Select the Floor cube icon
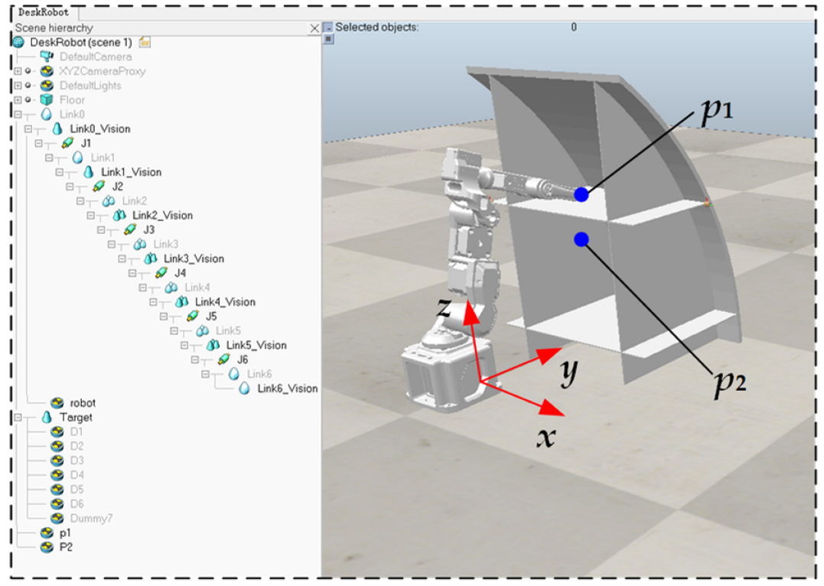 point(47,99)
